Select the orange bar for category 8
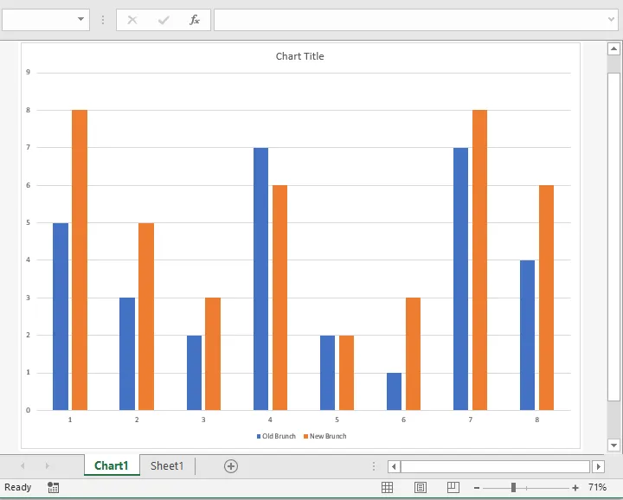 (x=546, y=298)
